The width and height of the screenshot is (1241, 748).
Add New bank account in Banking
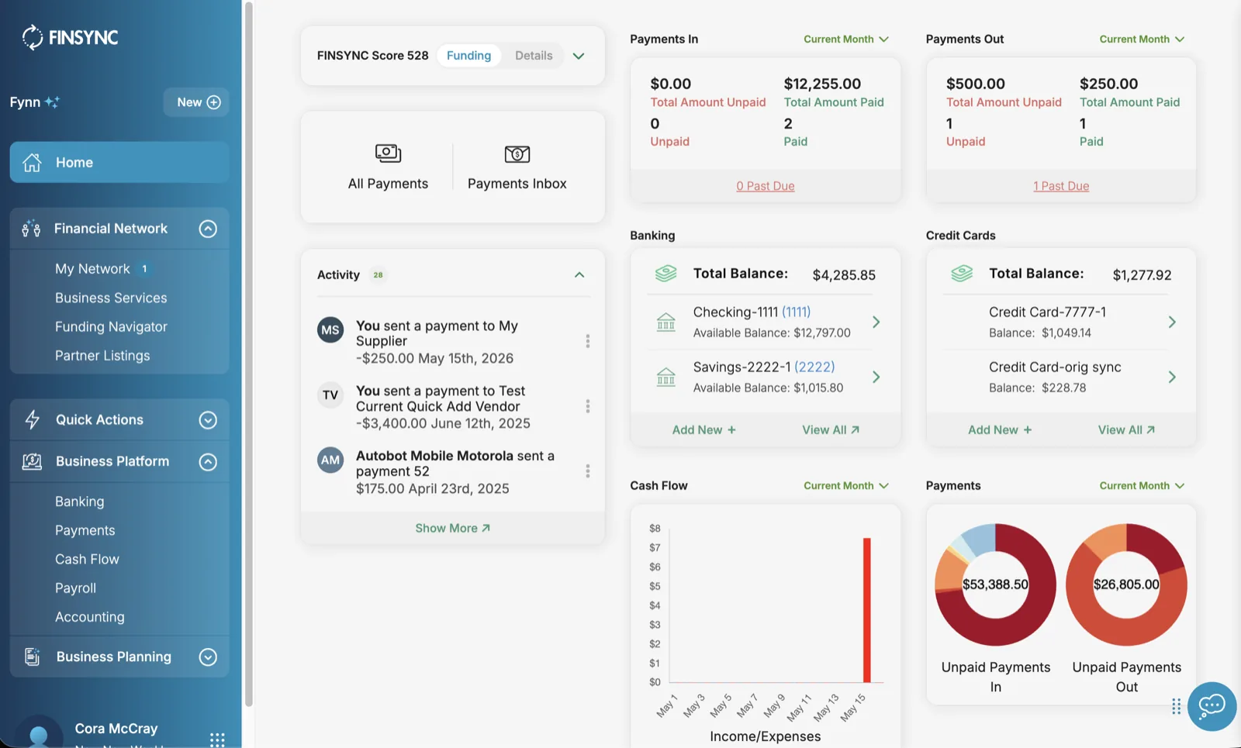coord(703,429)
